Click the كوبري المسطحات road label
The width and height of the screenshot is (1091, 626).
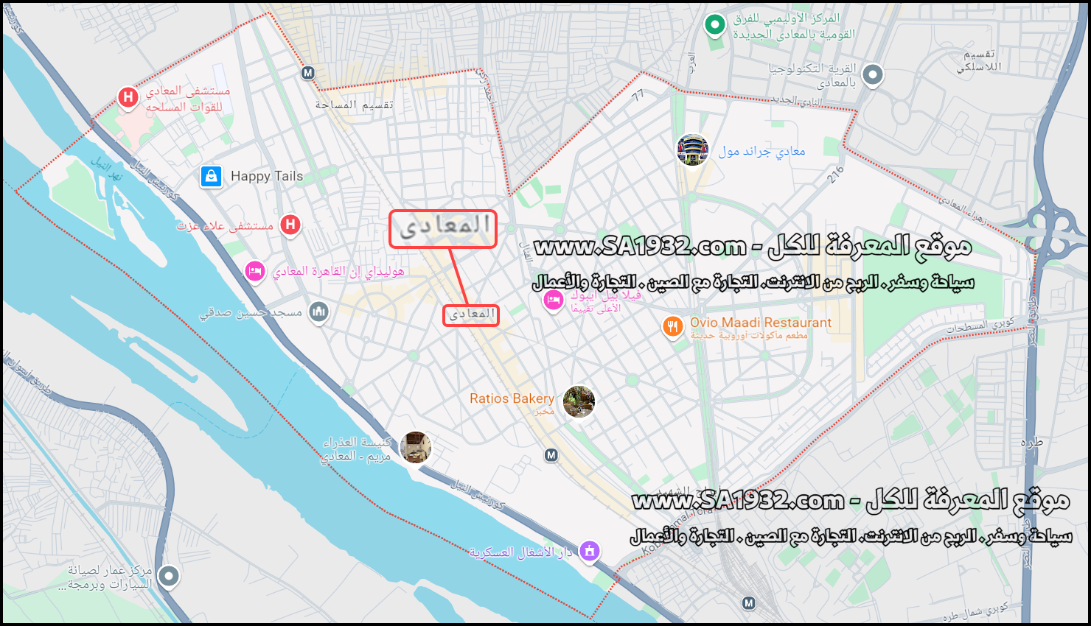pyautogui.click(x=980, y=325)
